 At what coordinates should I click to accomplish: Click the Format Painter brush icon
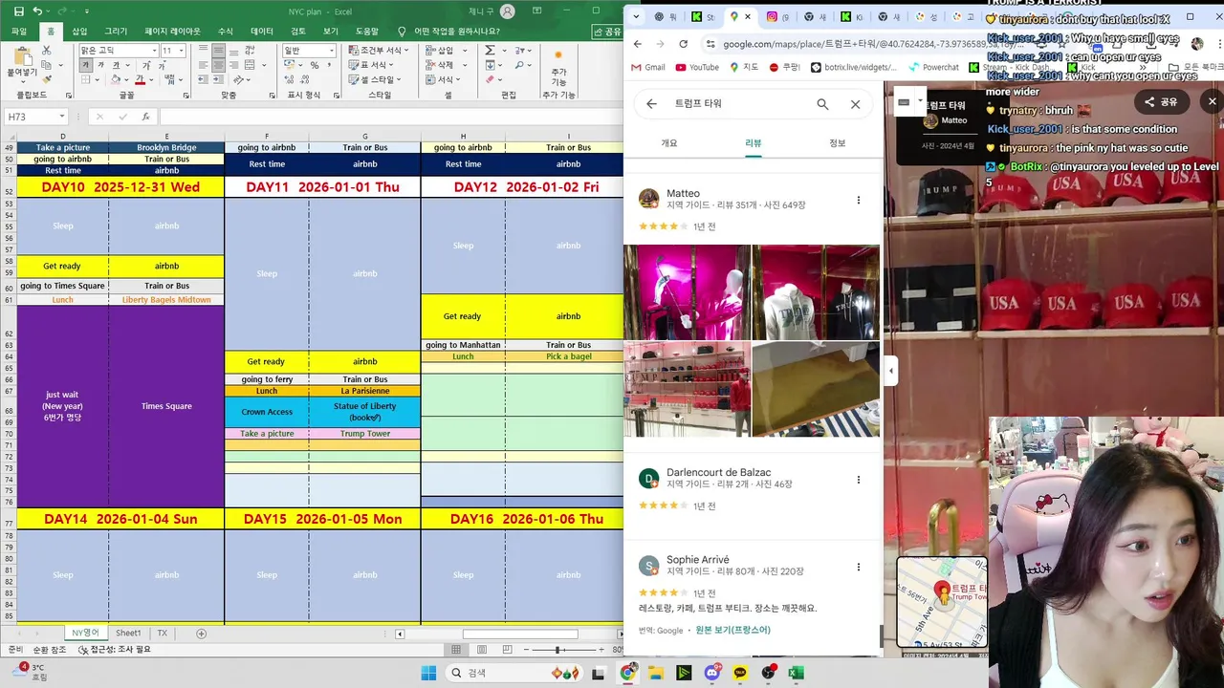(x=46, y=79)
